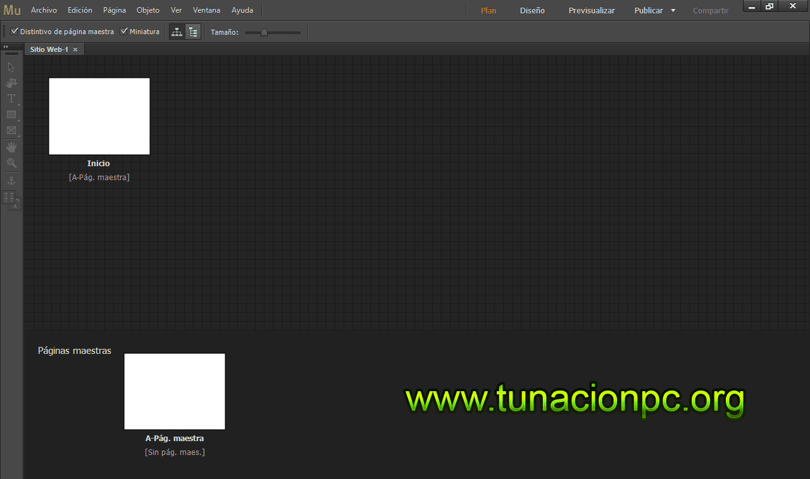Click the bracketed [A-Pág. maestra] label under Inicio

click(99, 178)
